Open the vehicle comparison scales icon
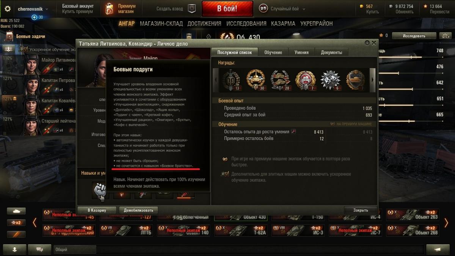The width and height of the screenshot is (455, 256). (x=445, y=36)
